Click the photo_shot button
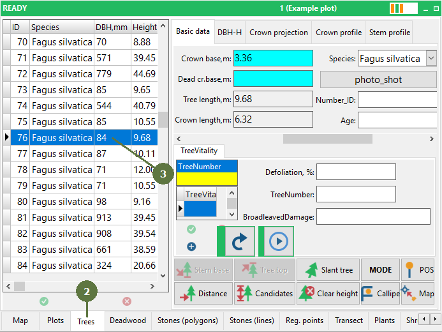Viewport: 442px width, 332px height. pos(378,80)
